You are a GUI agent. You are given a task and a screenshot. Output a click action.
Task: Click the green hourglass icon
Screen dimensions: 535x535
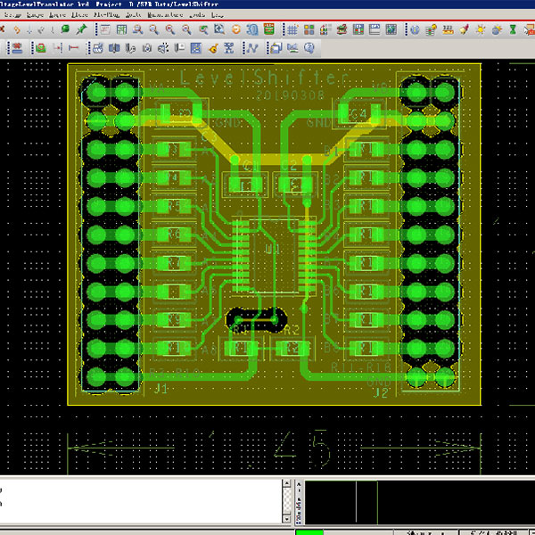(x=513, y=30)
